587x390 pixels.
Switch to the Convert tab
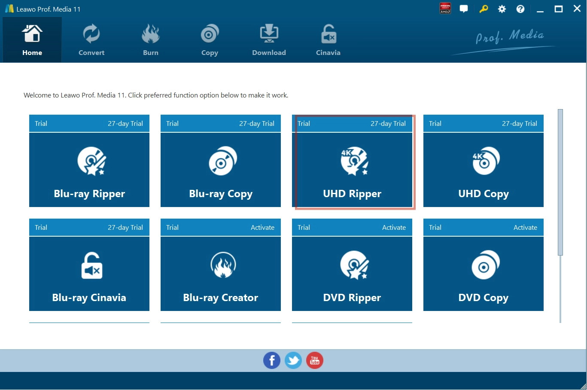pos(91,40)
